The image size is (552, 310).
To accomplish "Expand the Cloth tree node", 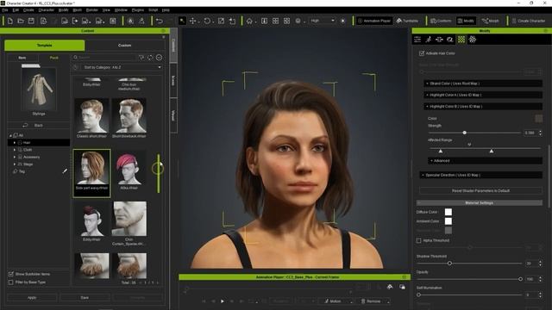I will coord(15,150).
